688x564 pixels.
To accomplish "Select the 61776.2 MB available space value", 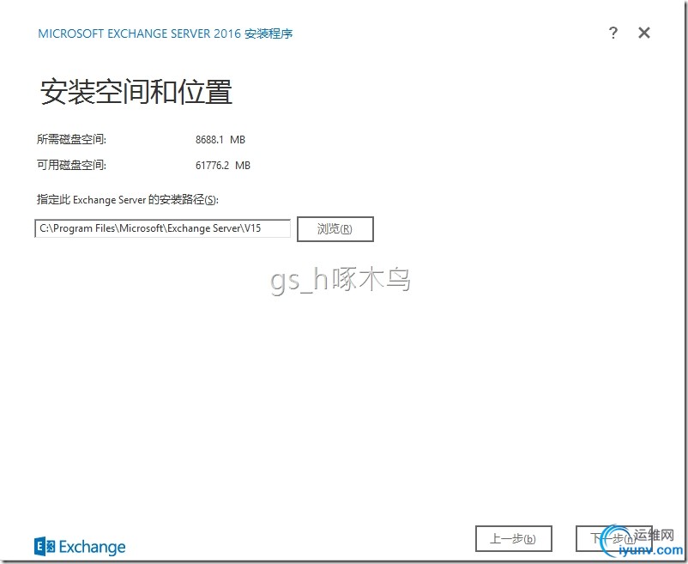I will pos(223,166).
